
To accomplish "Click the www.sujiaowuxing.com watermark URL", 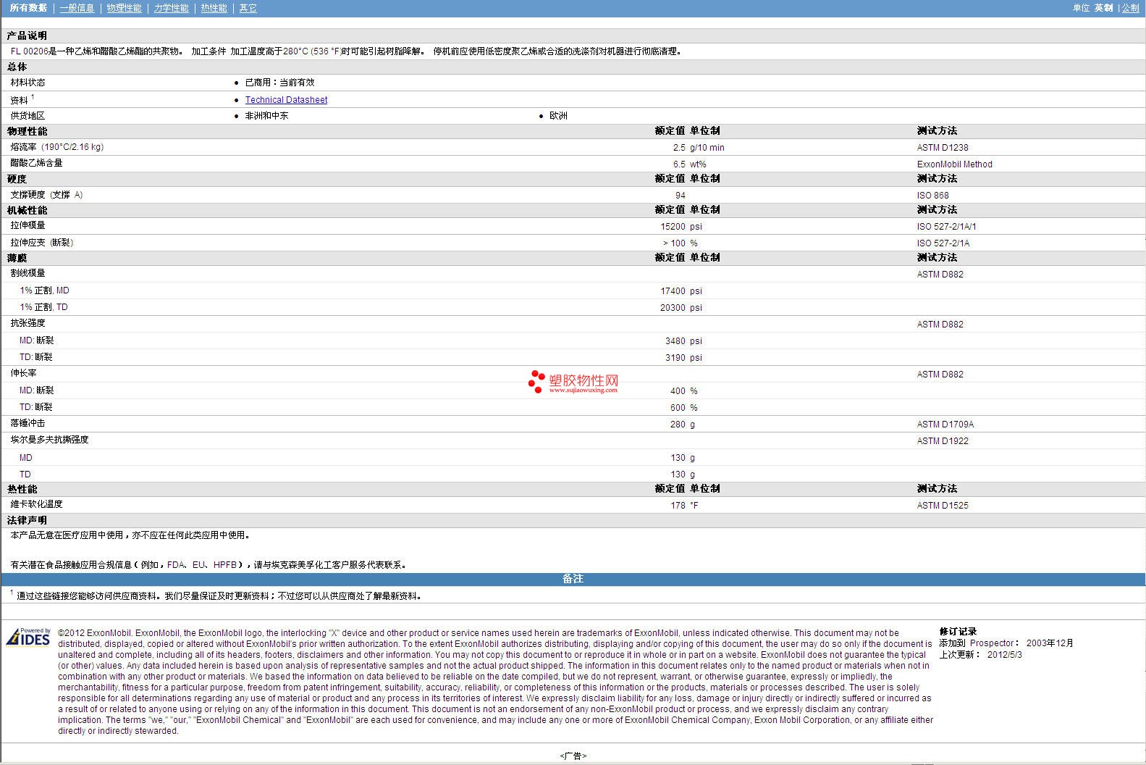I will 583,390.
